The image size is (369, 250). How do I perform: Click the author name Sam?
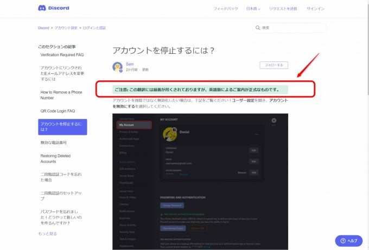[x=130, y=64]
